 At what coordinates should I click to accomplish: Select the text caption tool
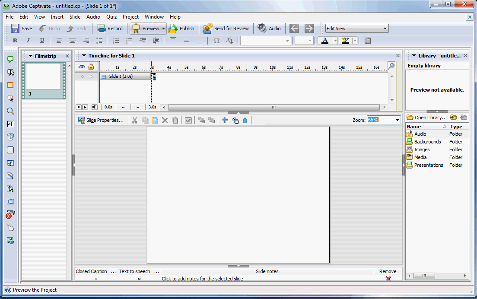tap(10, 59)
